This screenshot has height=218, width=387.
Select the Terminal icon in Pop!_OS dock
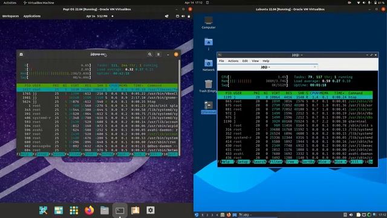(x=120, y=211)
